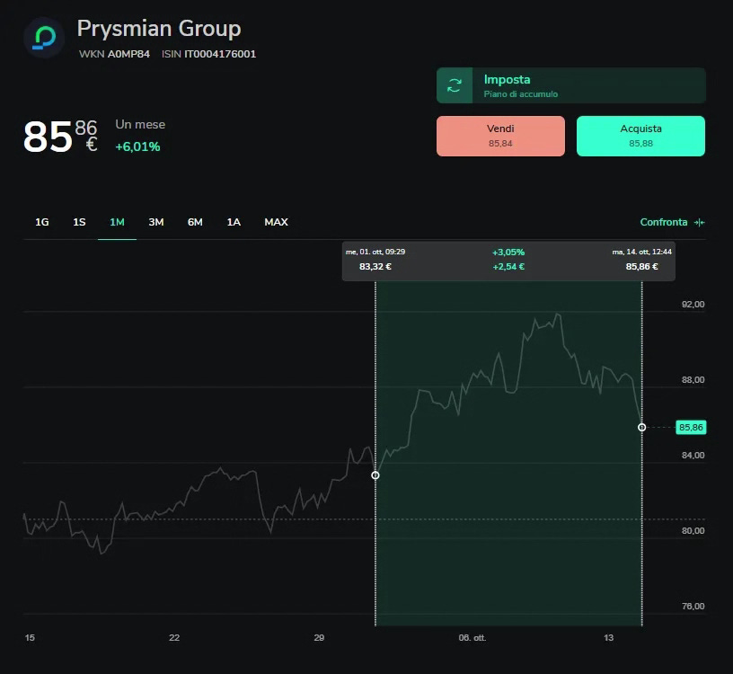Click the +3,05% change in chart tooltip
The height and width of the screenshot is (674, 733).
click(x=508, y=253)
